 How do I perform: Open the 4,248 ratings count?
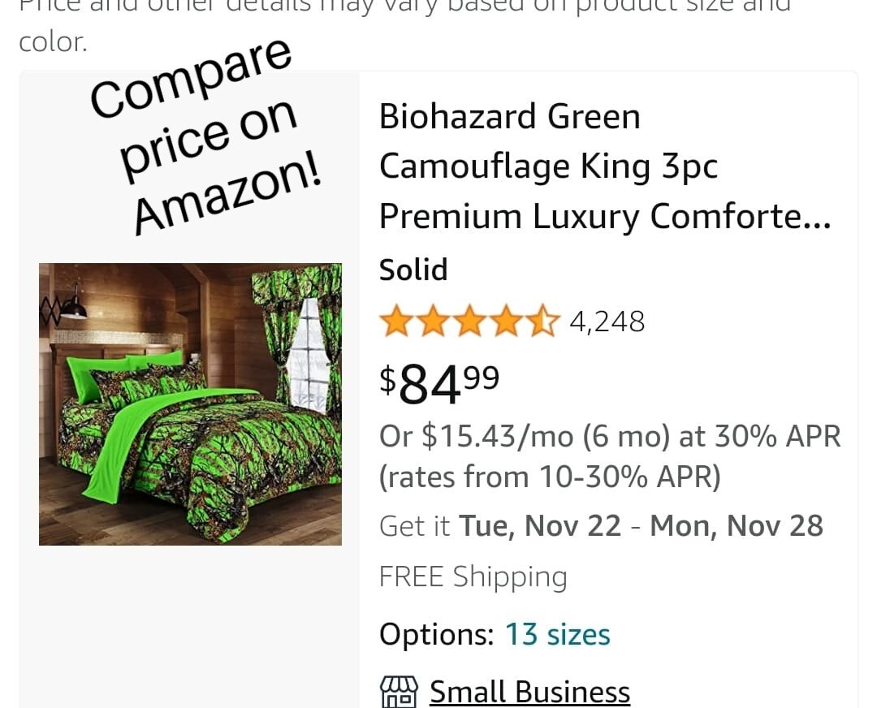tap(607, 321)
